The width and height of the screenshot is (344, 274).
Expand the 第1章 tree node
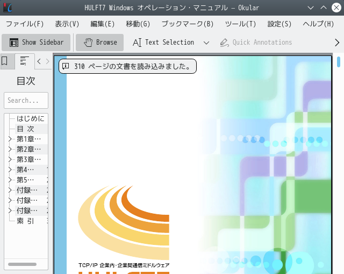coord(10,139)
